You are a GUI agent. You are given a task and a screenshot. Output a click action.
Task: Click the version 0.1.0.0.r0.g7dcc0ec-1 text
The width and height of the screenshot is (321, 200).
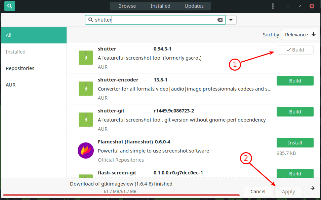(178, 173)
